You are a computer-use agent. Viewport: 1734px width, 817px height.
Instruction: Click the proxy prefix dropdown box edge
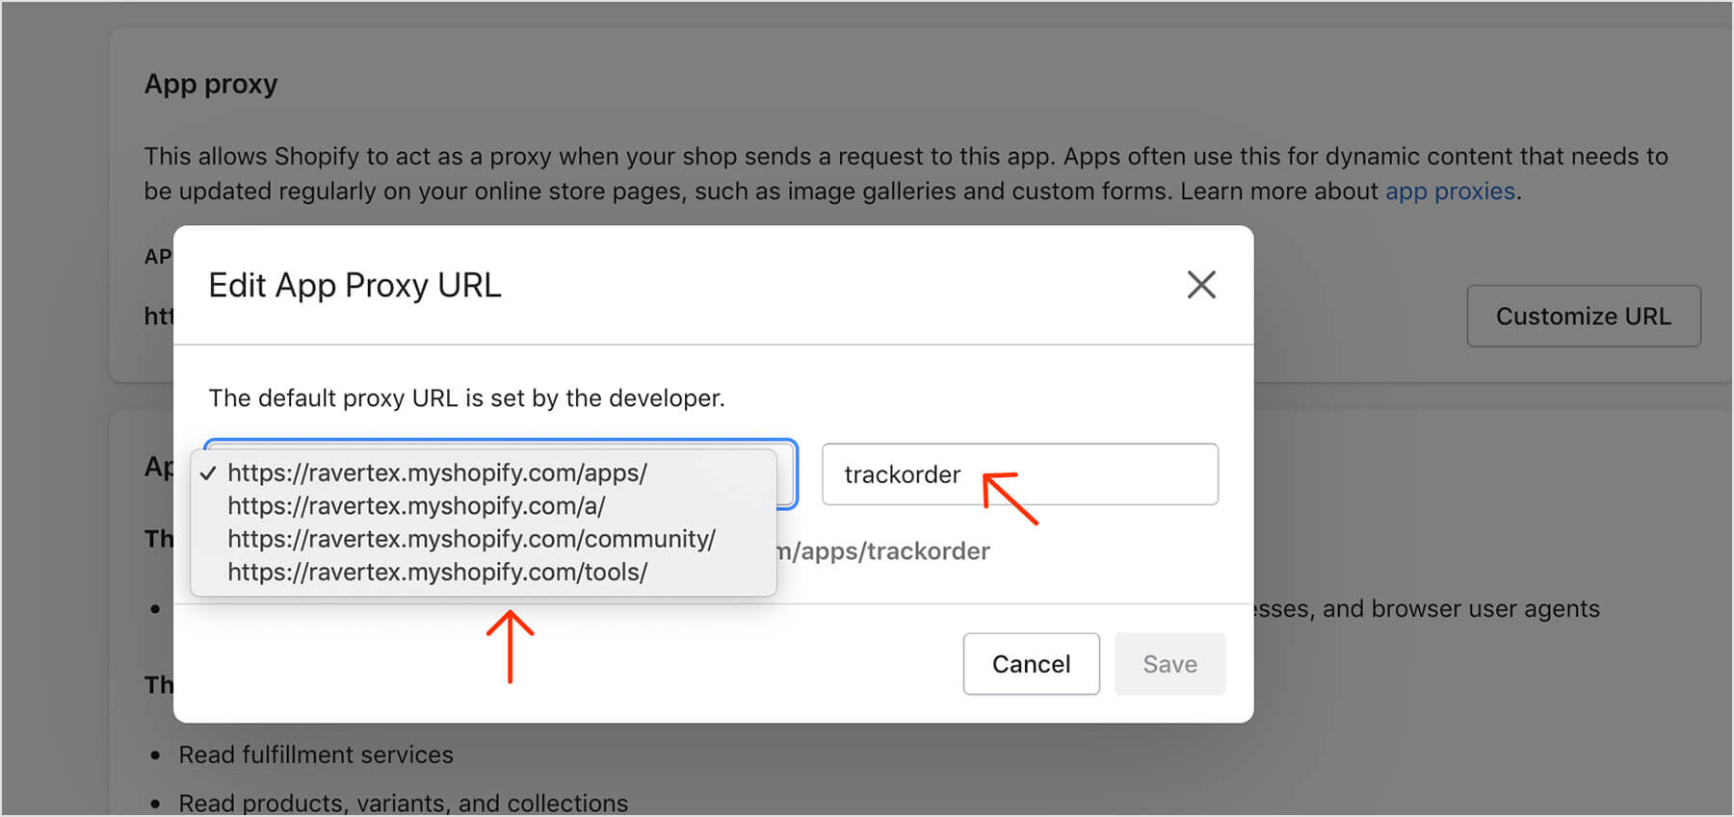click(787, 473)
